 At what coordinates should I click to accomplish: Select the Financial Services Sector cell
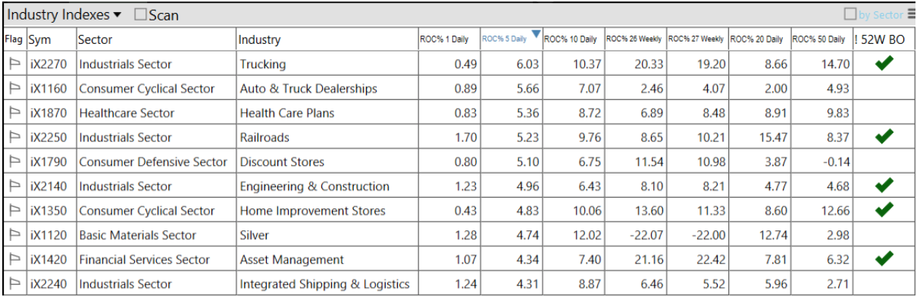click(144, 259)
